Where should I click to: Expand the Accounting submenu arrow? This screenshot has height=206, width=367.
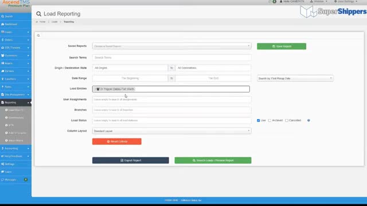tap(28, 149)
